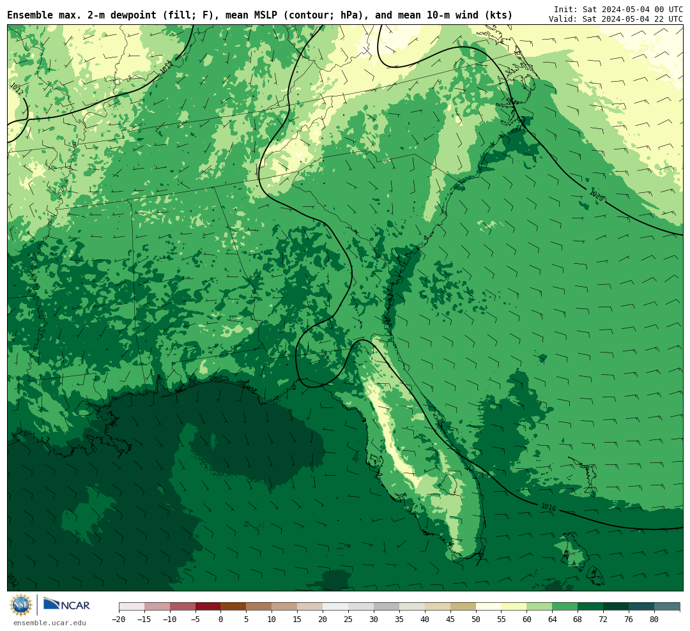Pick the -15 to -10 pink colorbar swatch

[157, 607]
